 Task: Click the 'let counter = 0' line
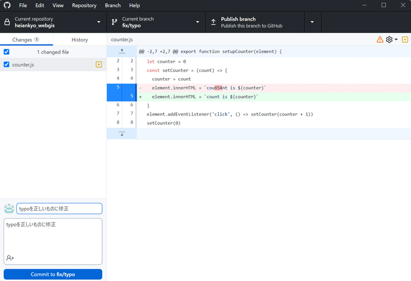coord(274,61)
